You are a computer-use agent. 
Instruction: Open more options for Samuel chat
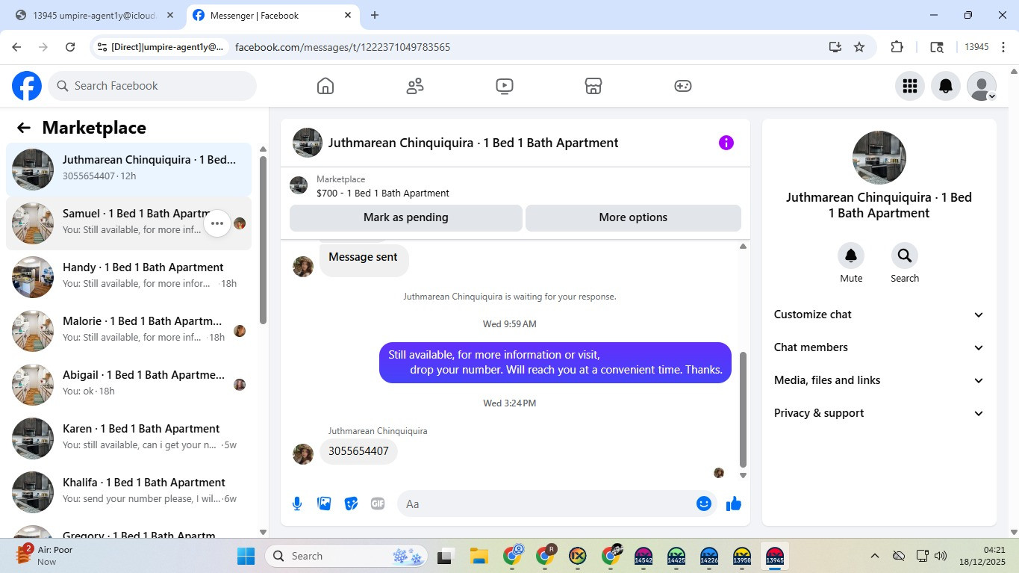coord(217,223)
